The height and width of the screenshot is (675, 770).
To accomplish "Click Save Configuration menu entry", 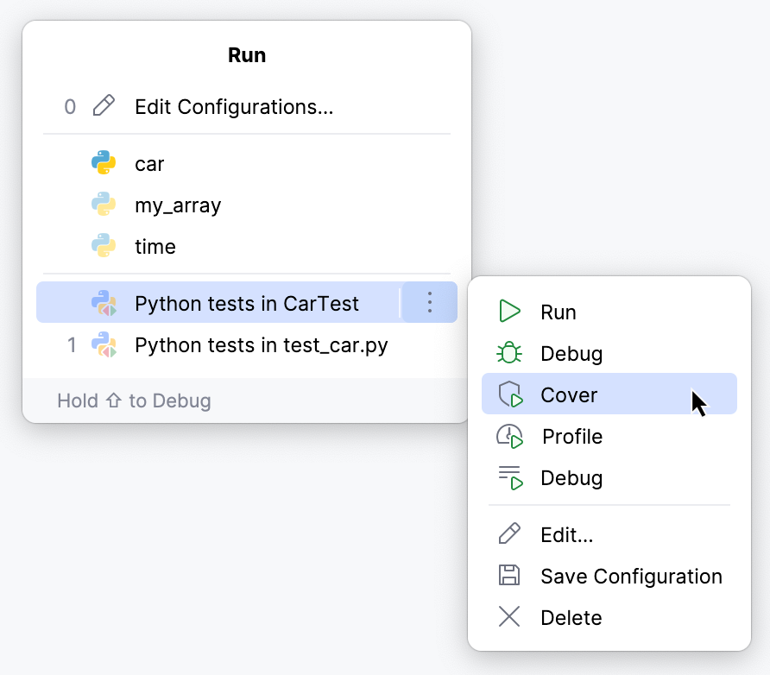I will coord(631,576).
